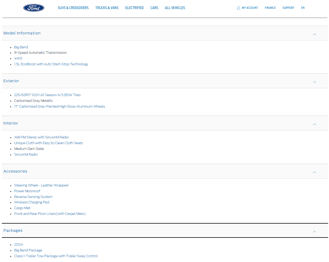Collapse the Model Information section

pos(314,34)
